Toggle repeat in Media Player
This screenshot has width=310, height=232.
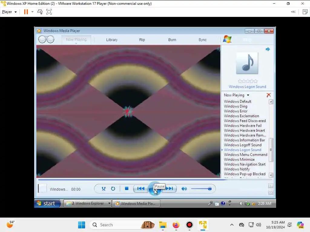pos(113,189)
